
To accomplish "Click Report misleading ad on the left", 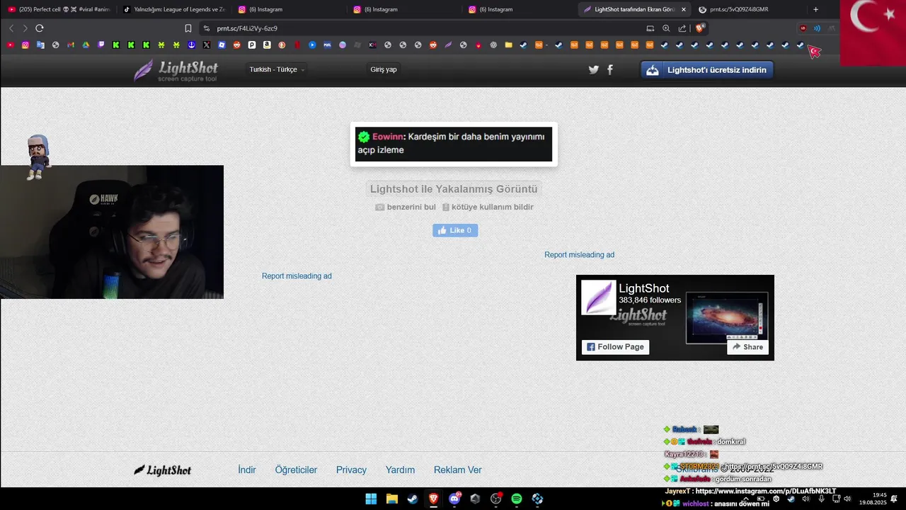I will pos(297,276).
